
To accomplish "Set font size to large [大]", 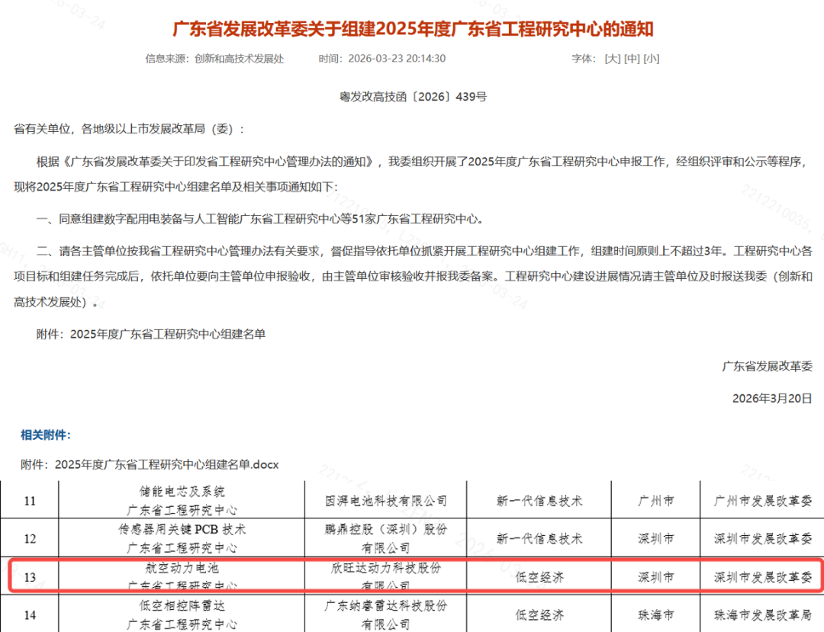I will click(613, 59).
